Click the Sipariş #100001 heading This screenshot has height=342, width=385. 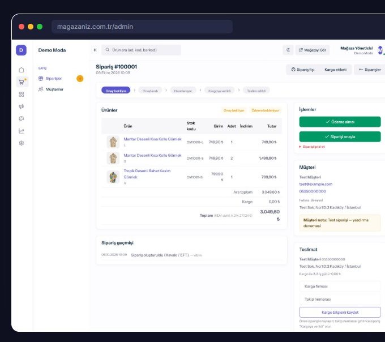[117, 67]
